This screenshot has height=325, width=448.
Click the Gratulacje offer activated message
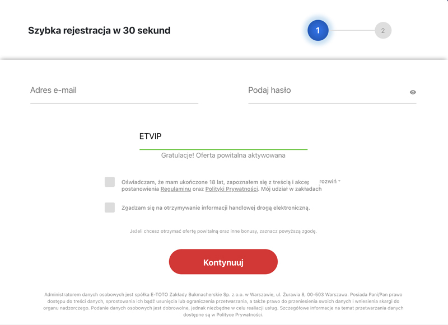click(223, 155)
